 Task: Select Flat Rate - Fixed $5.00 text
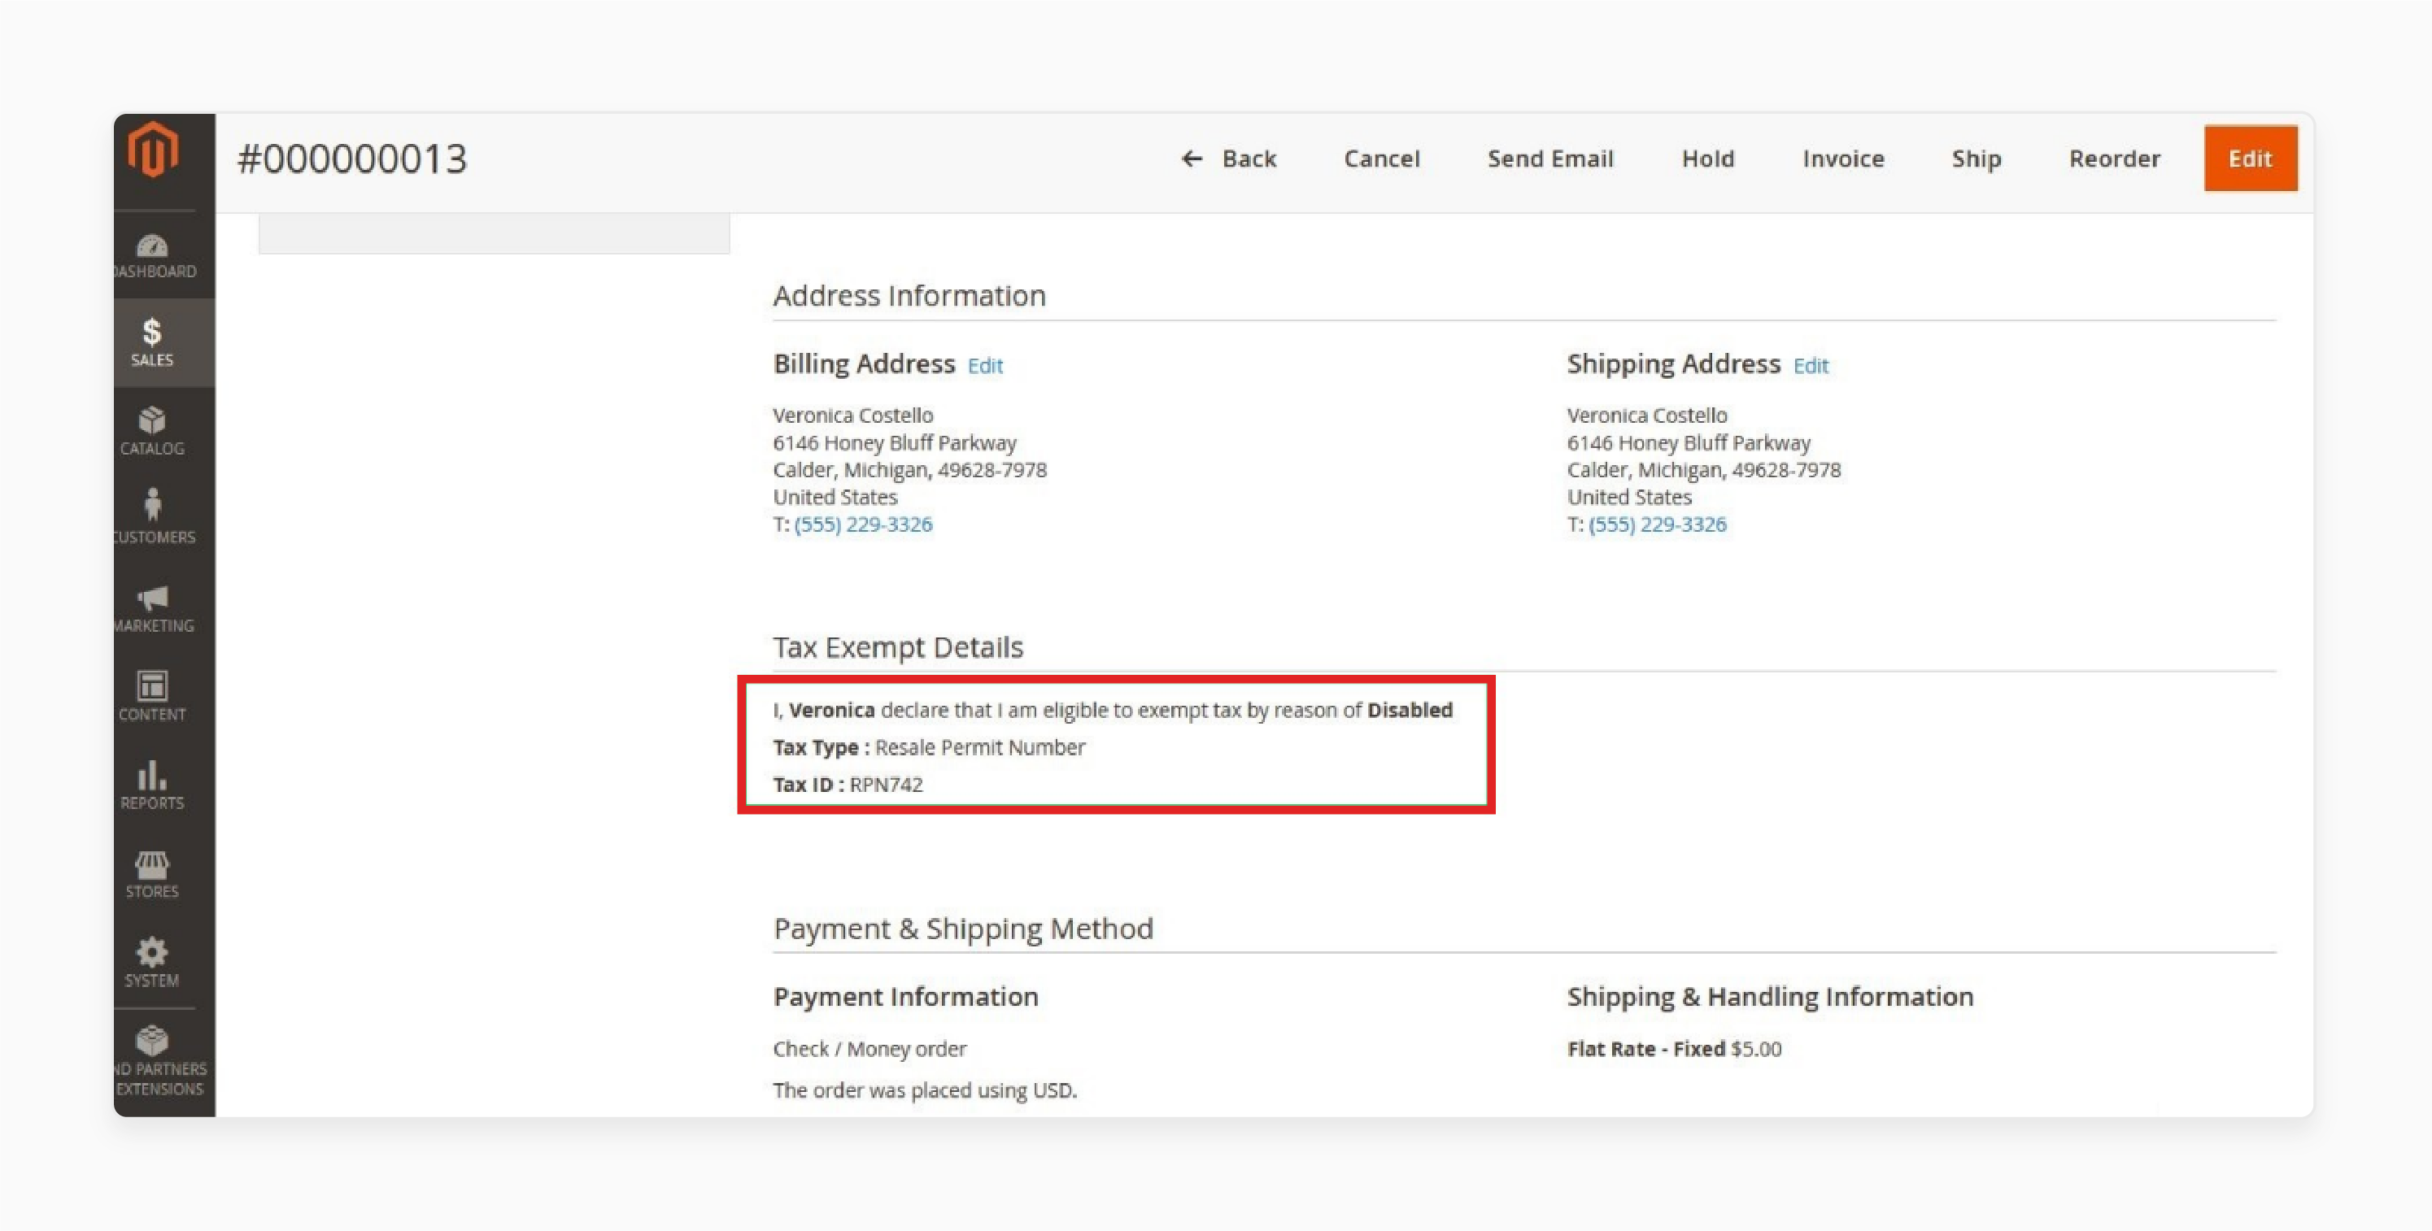click(1674, 1049)
